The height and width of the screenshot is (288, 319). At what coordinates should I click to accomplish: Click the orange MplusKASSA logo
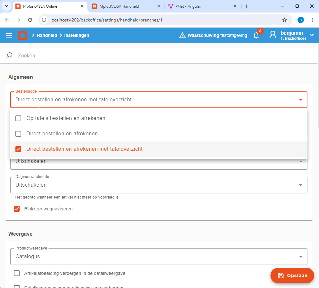[x=22, y=35]
